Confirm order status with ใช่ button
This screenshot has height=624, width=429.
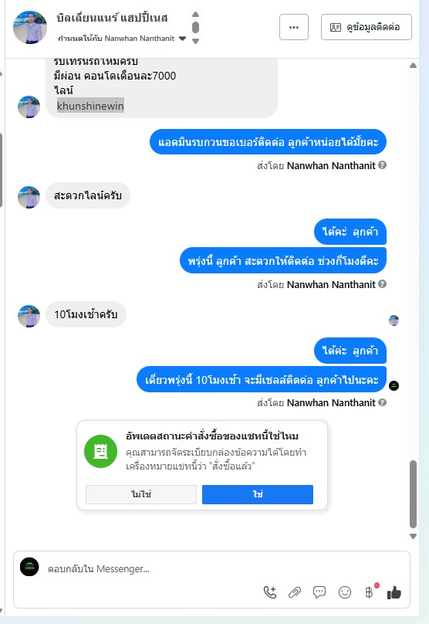click(258, 494)
